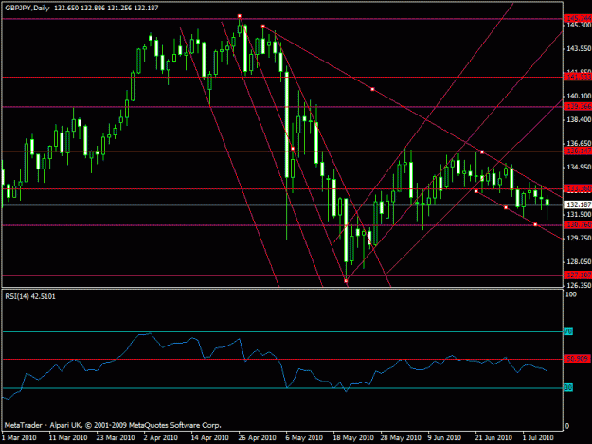
Task: Click the 128.050 price scale value
Action: pos(579,262)
